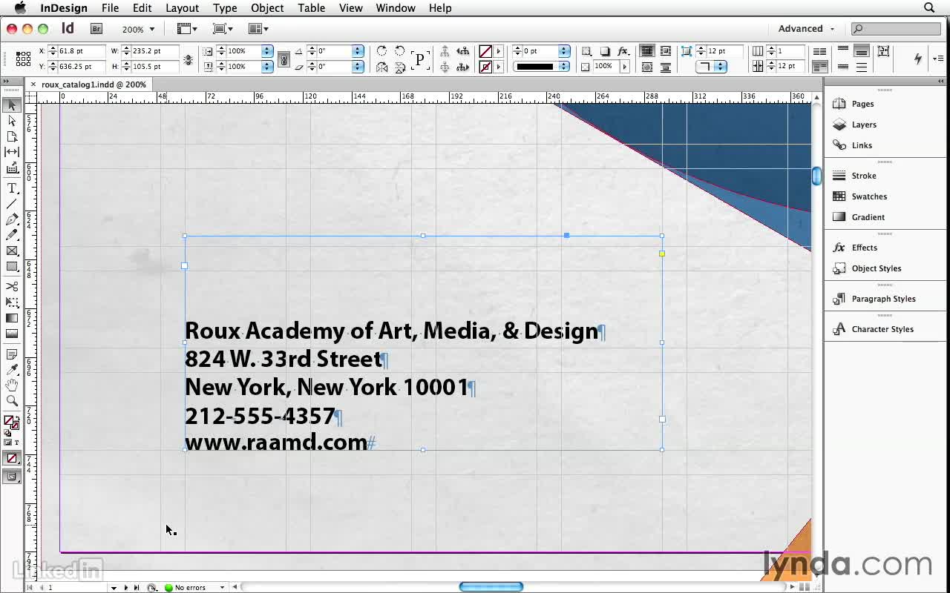Open the Pages panel
Viewport: 950px width, 593px height.
[x=862, y=105]
